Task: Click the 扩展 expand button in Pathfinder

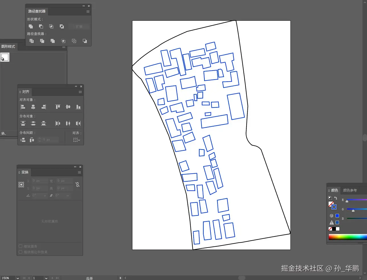Action: 79,27
